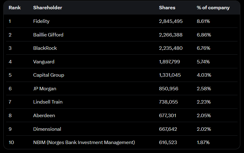Click the Shareholder column header
244x153 pixels.
[48, 8]
